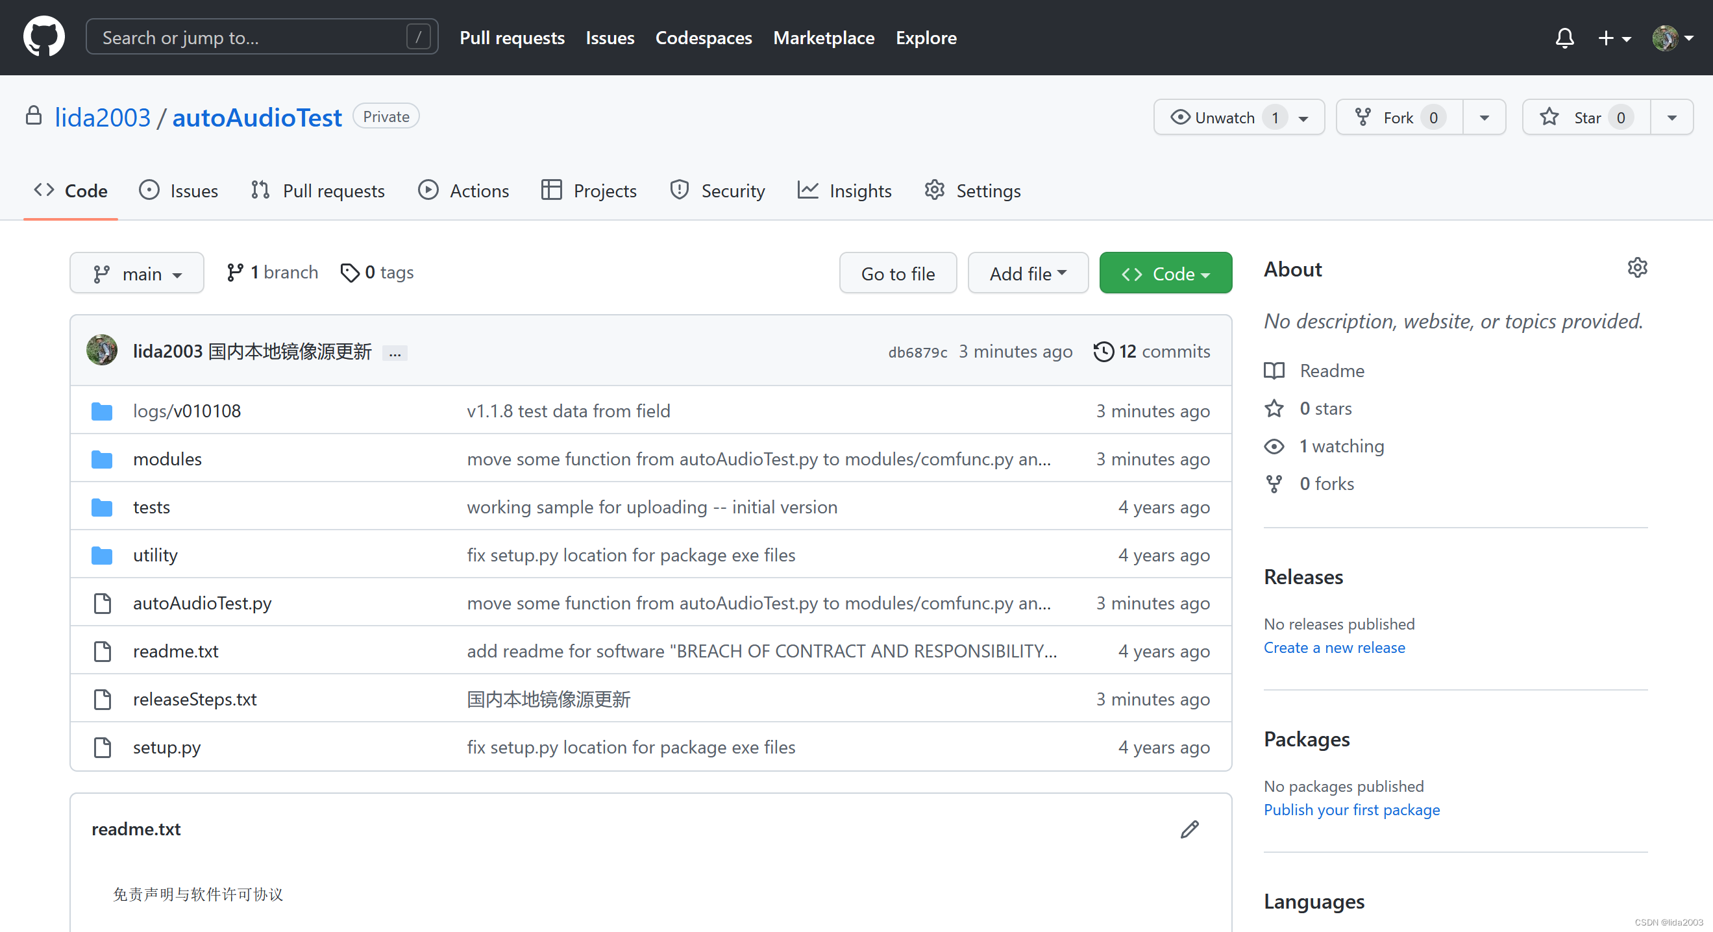Open the notifications bell
This screenshot has width=1713, height=932.
coord(1564,38)
